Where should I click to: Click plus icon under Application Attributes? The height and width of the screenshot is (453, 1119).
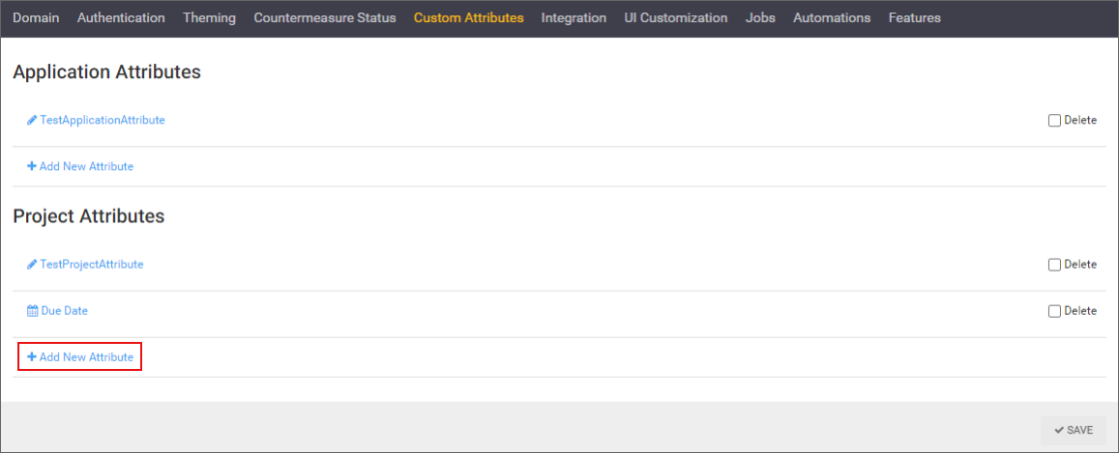pyautogui.click(x=32, y=167)
